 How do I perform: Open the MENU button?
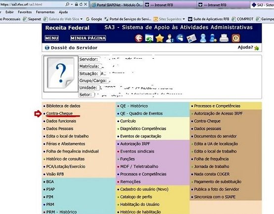pos(51,38)
